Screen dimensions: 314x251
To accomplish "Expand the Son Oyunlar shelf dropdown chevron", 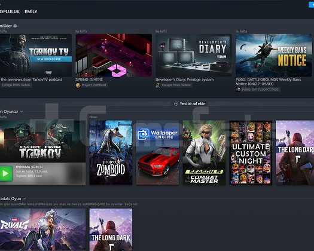I will [x=22, y=112].
